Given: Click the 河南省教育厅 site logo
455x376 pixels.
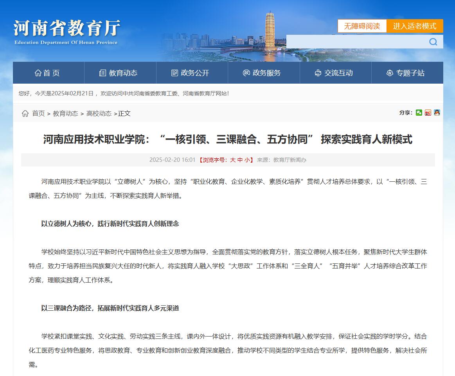Looking at the screenshot, I should pyautogui.click(x=67, y=32).
